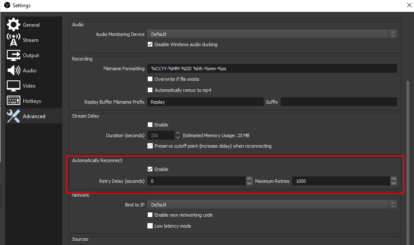Open Bind to IP dropdown
The height and width of the screenshot is (245, 414).
click(272, 205)
